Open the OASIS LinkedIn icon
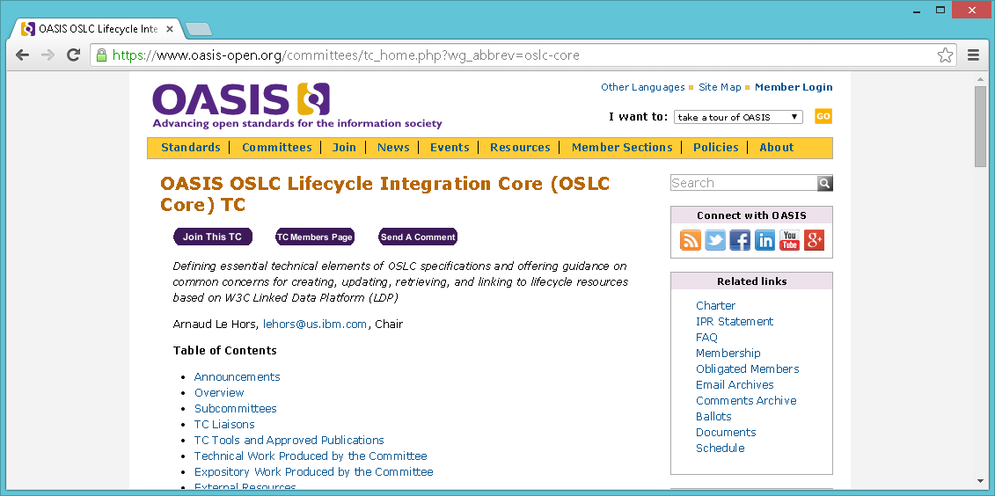Screen dimensions: 995x496 coord(765,240)
